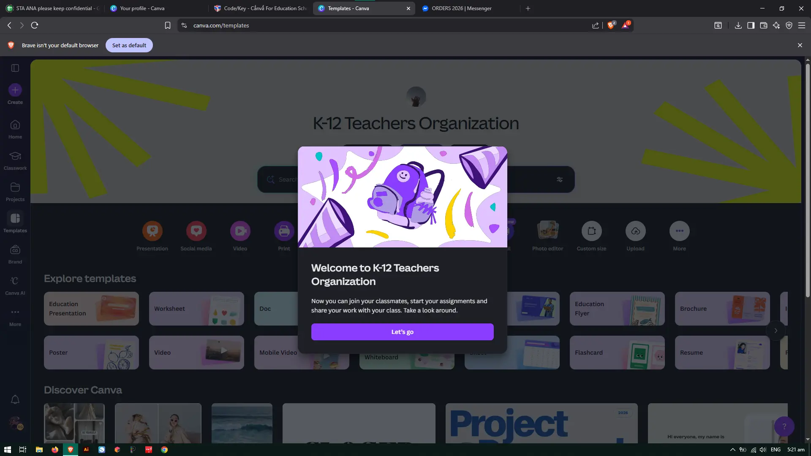Collapse the sidebar panel icon

15,68
